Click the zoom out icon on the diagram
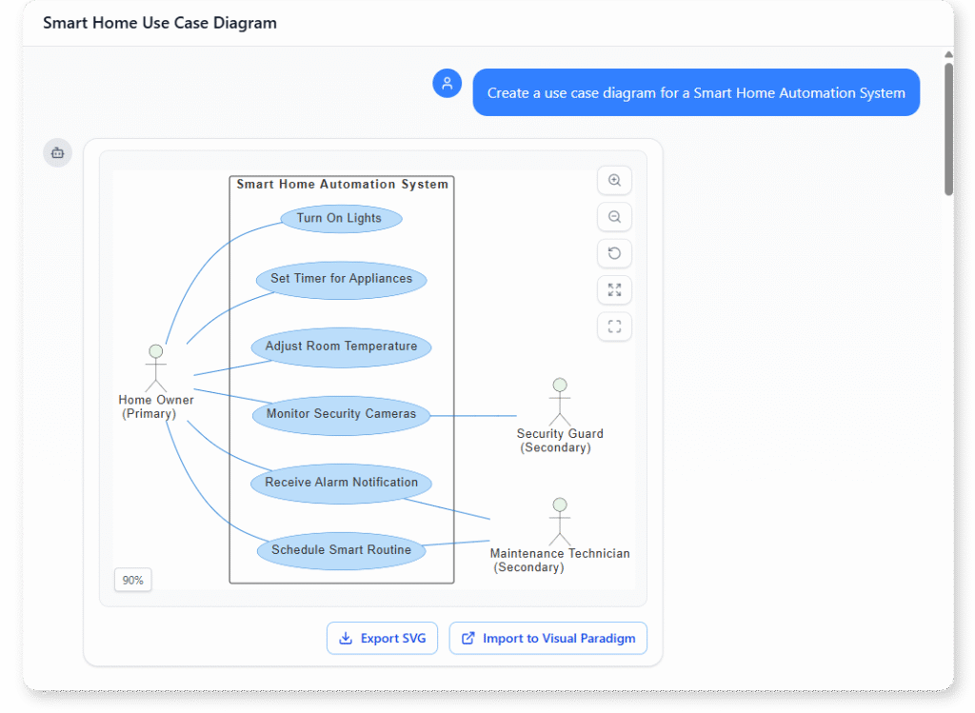 614,216
